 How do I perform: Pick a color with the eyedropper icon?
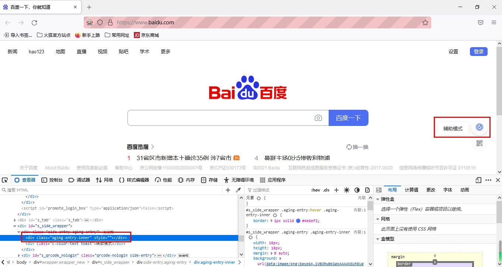(x=238, y=190)
